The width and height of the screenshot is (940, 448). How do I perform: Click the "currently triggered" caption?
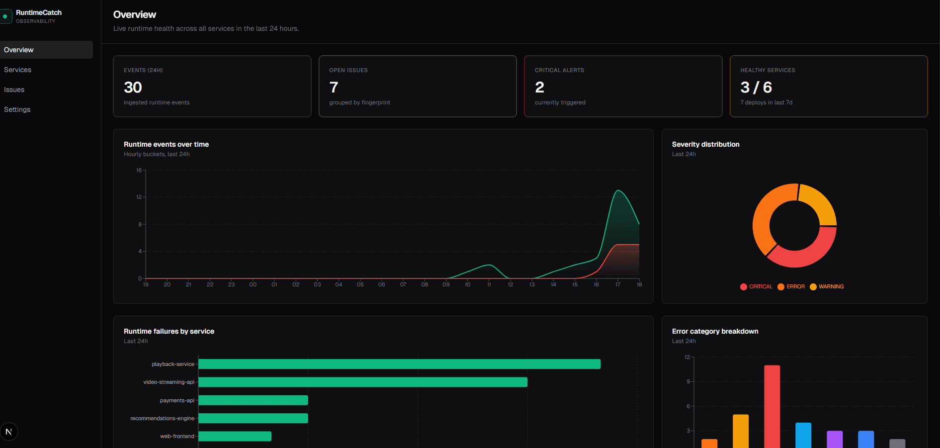click(x=560, y=102)
